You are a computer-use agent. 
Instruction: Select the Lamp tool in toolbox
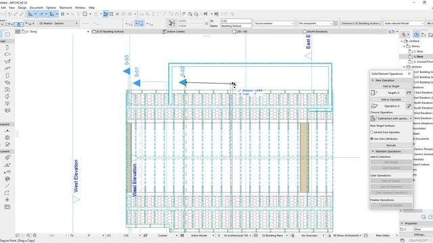pos(7,103)
